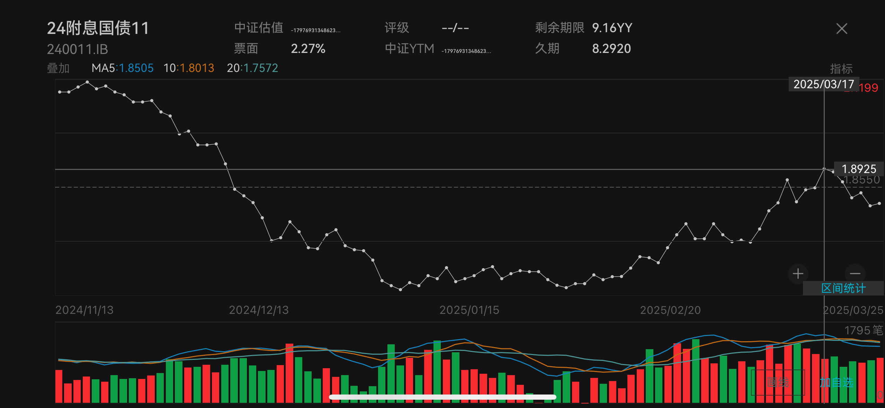Screen dimensions: 885x408
Task: Zoom in chart with plus icon
Action: pos(798,274)
